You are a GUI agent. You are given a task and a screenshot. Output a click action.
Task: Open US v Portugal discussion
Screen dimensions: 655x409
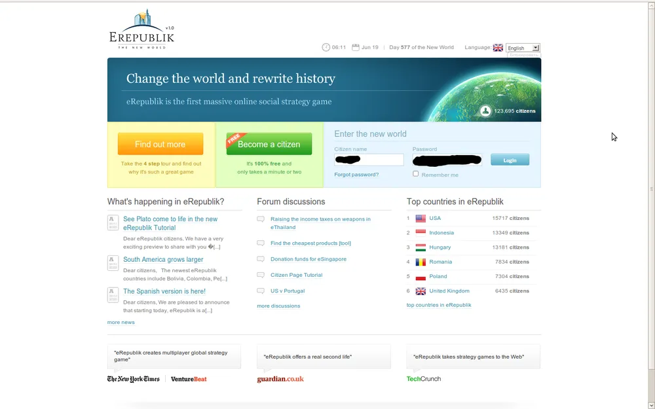[x=288, y=291]
